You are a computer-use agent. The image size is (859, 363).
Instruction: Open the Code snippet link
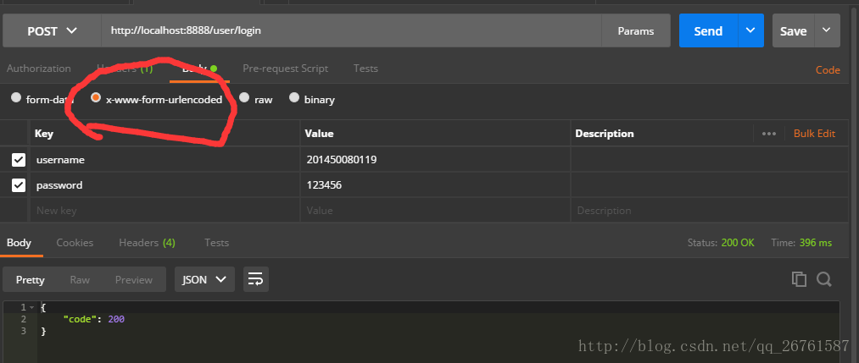(828, 70)
